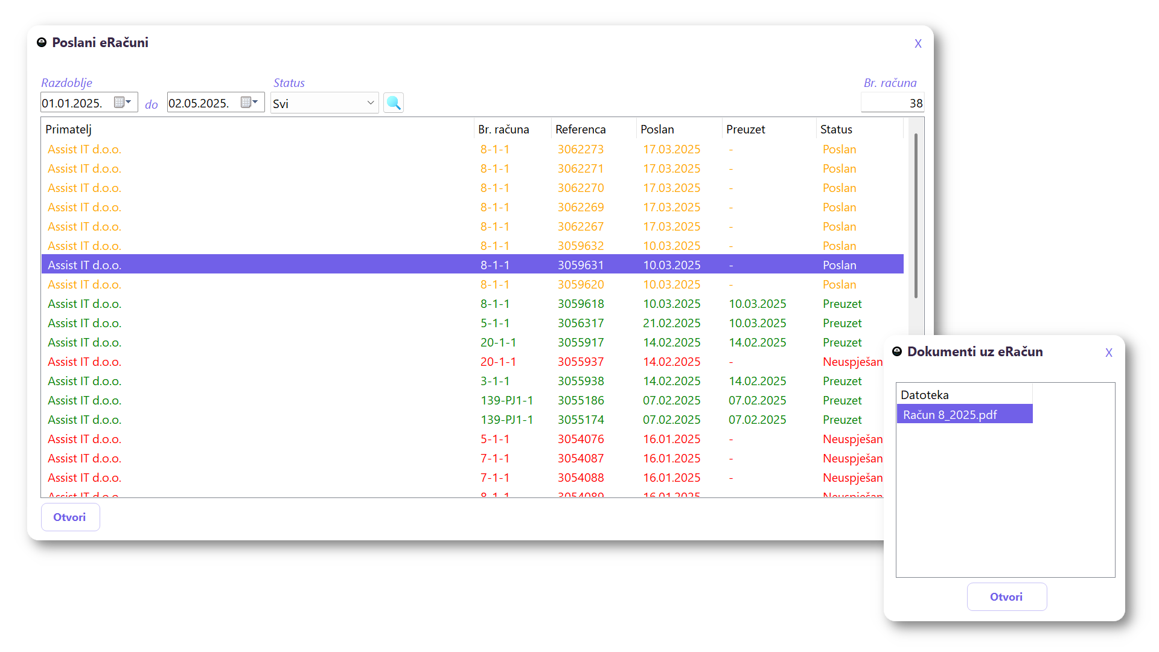Close the Dokumenti uz eRačun dialog
Viewport: 1159px width, 652px height.
(x=1108, y=353)
